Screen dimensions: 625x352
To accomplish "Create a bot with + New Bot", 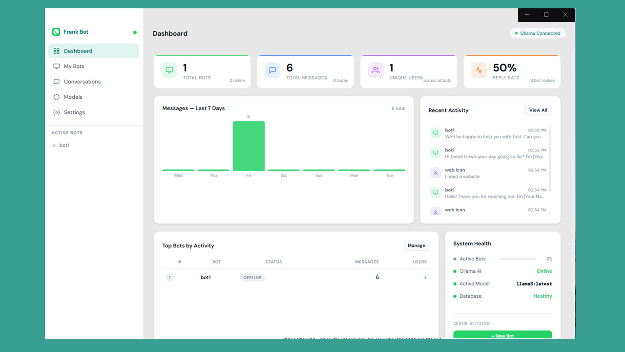I will pyautogui.click(x=502, y=335).
